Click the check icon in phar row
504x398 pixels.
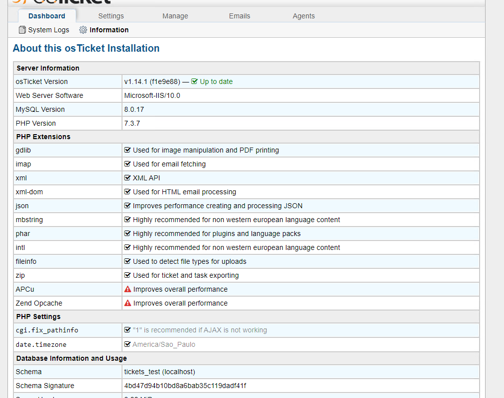pos(127,234)
